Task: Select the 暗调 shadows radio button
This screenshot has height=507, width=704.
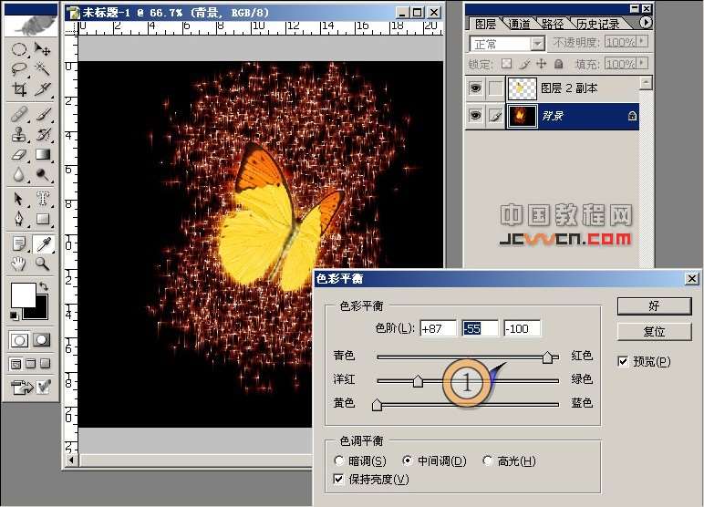Action: point(341,461)
